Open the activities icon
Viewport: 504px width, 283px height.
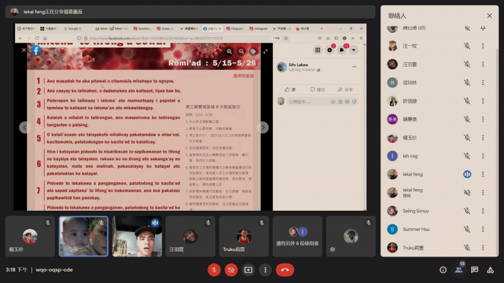(x=490, y=270)
